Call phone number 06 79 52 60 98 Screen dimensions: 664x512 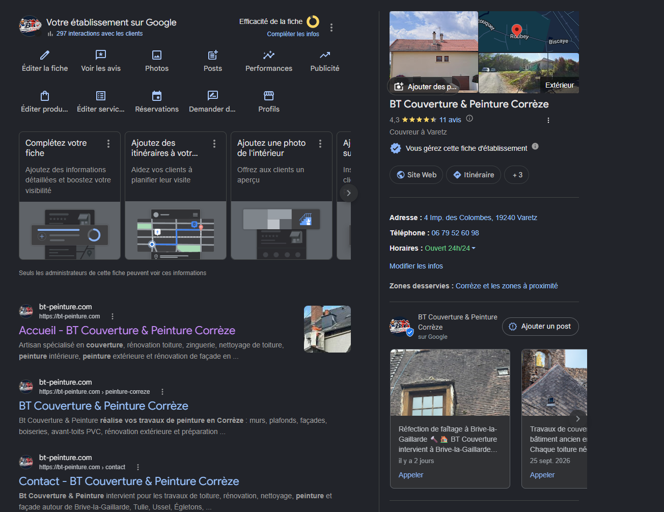[455, 233]
